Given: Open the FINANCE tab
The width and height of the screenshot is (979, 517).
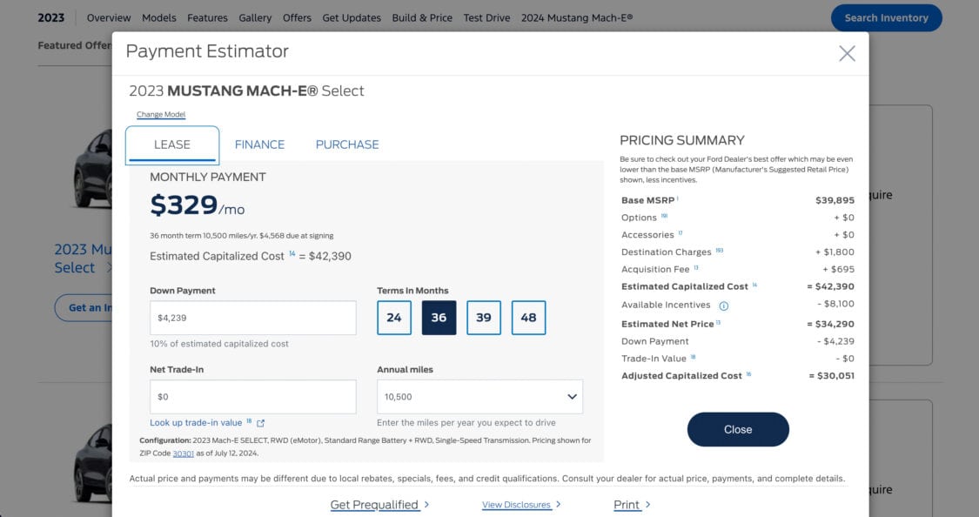Looking at the screenshot, I should [x=259, y=144].
